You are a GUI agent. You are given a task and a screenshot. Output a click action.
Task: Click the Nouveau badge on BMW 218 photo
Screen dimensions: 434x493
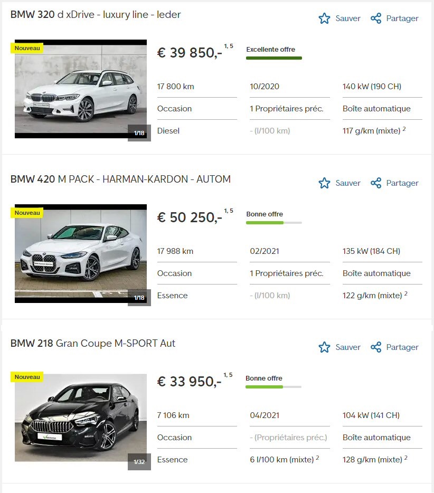(27, 377)
